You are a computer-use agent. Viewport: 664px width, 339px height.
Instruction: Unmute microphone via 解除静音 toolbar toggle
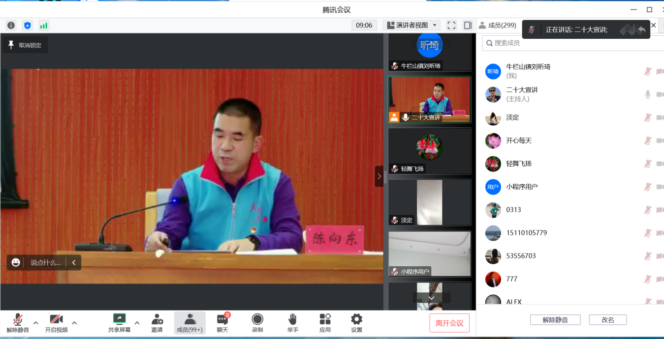[18, 323]
